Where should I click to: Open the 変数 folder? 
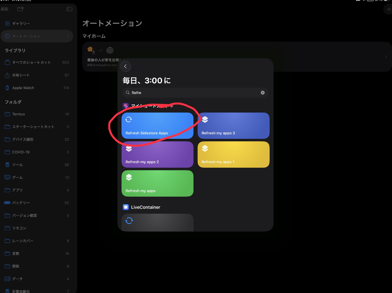pyautogui.click(x=37, y=253)
